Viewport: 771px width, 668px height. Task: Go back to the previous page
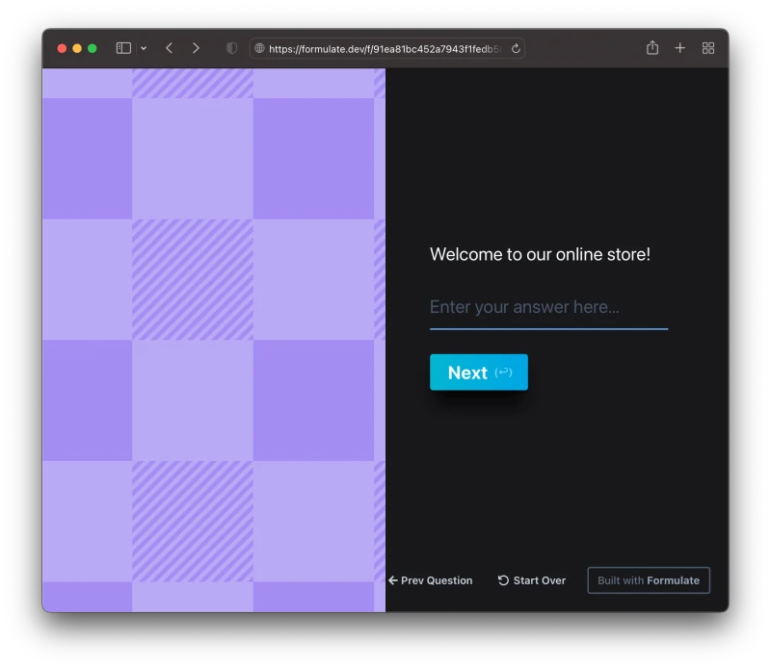169,48
